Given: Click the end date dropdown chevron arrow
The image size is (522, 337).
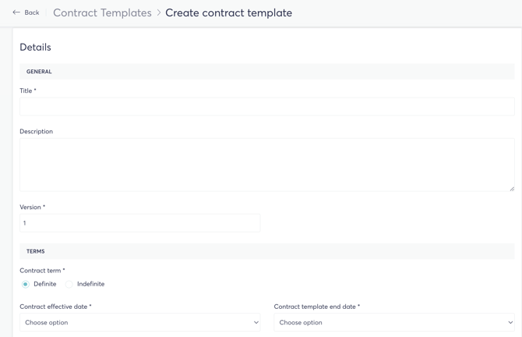Looking at the screenshot, I should tap(510, 322).
